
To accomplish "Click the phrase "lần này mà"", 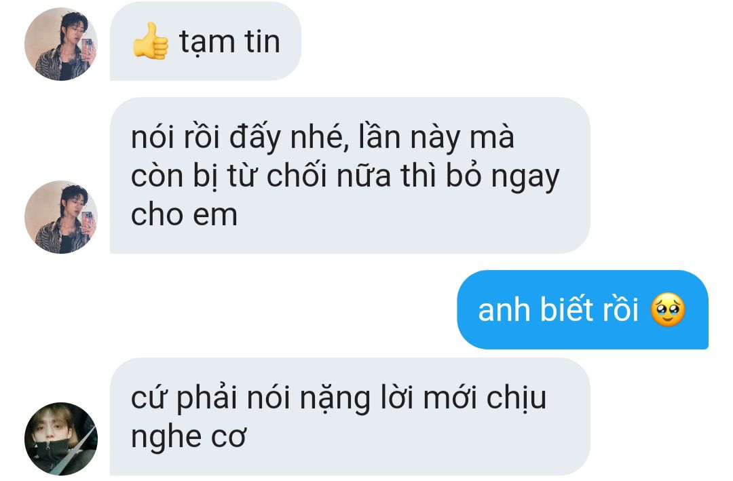I will point(436,138).
